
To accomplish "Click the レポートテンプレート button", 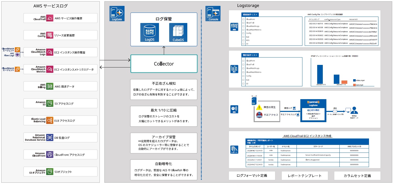I will click(x=305, y=176).
